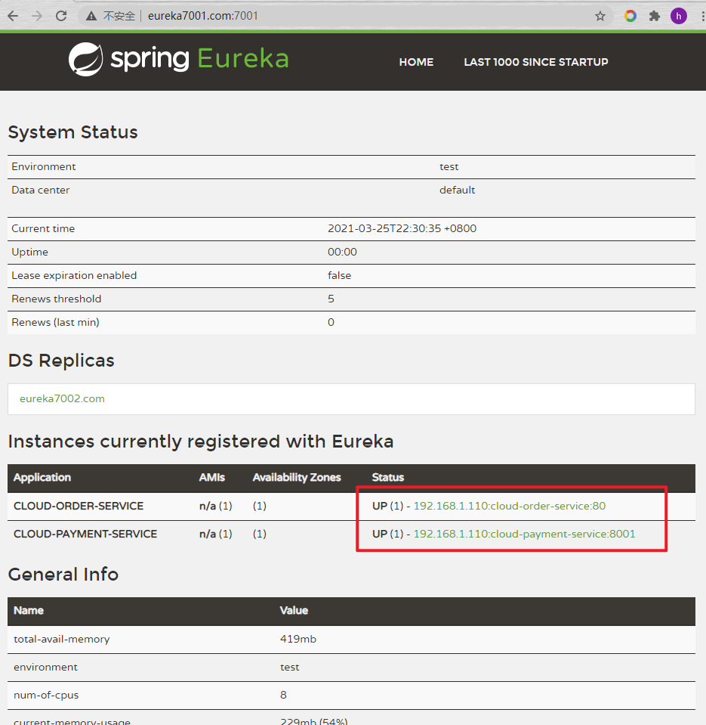Open the cloud-payment-service:8001 instance link
The image size is (706, 725).
[524, 534]
